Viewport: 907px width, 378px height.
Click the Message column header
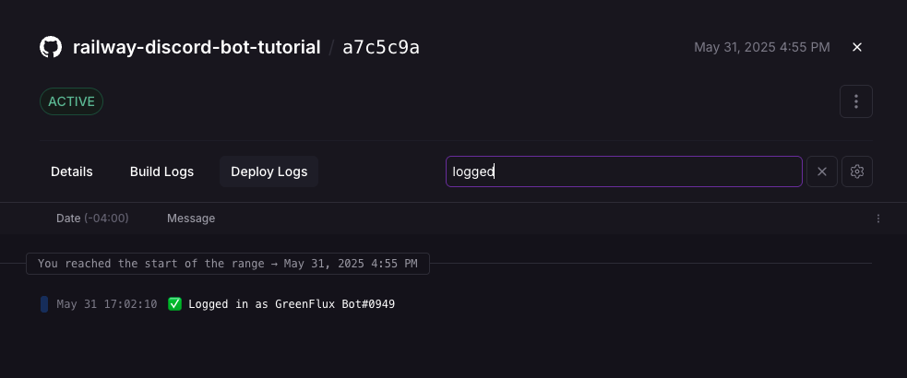click(x=191, y=219)
